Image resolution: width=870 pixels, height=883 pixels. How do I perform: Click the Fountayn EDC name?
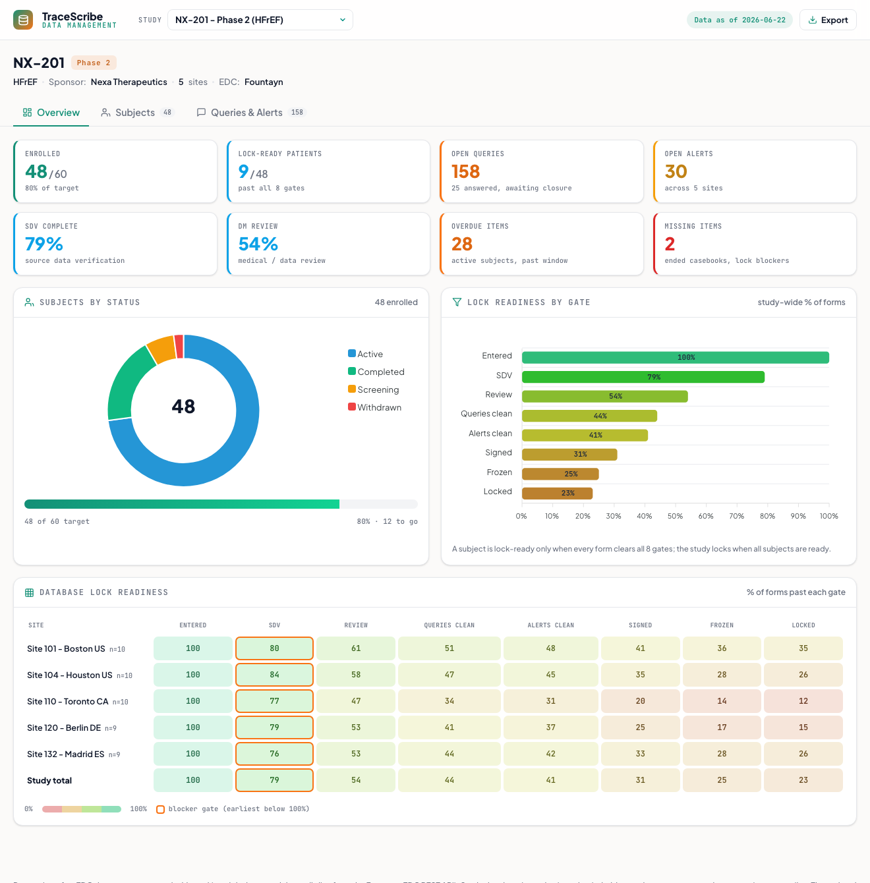264,82
